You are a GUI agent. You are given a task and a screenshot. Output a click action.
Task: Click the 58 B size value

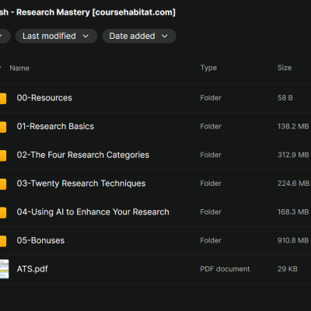(x=285, y=98)
